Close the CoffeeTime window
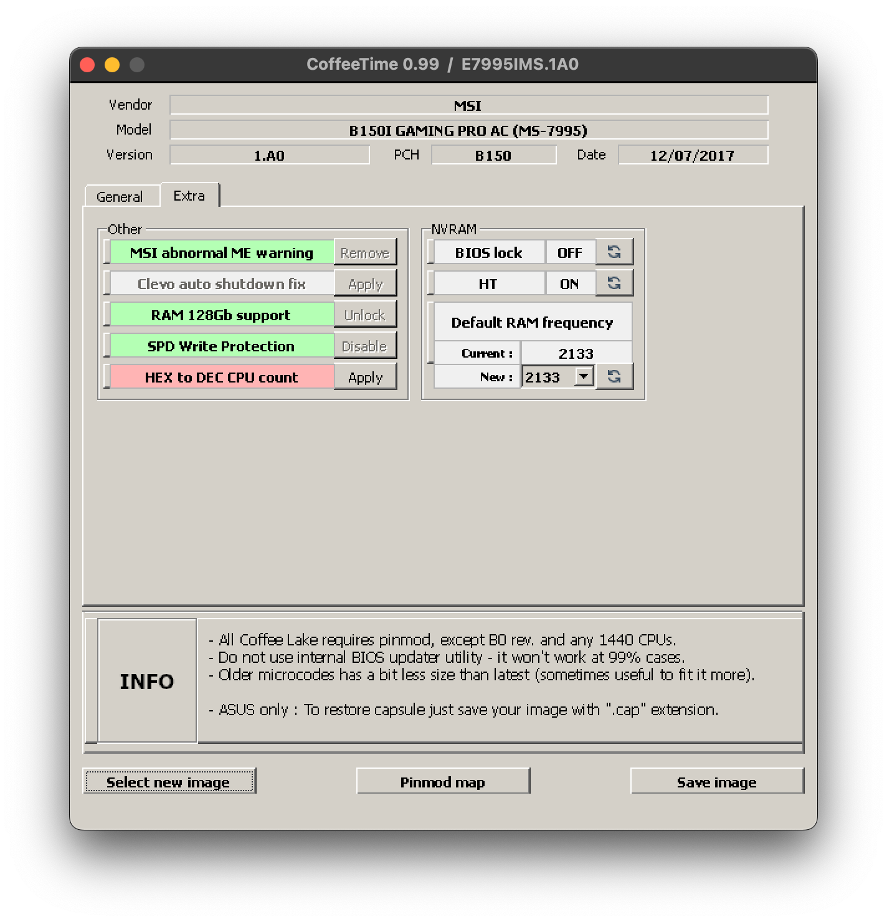Screen dimensions: 887x922 tap(88, 65)
